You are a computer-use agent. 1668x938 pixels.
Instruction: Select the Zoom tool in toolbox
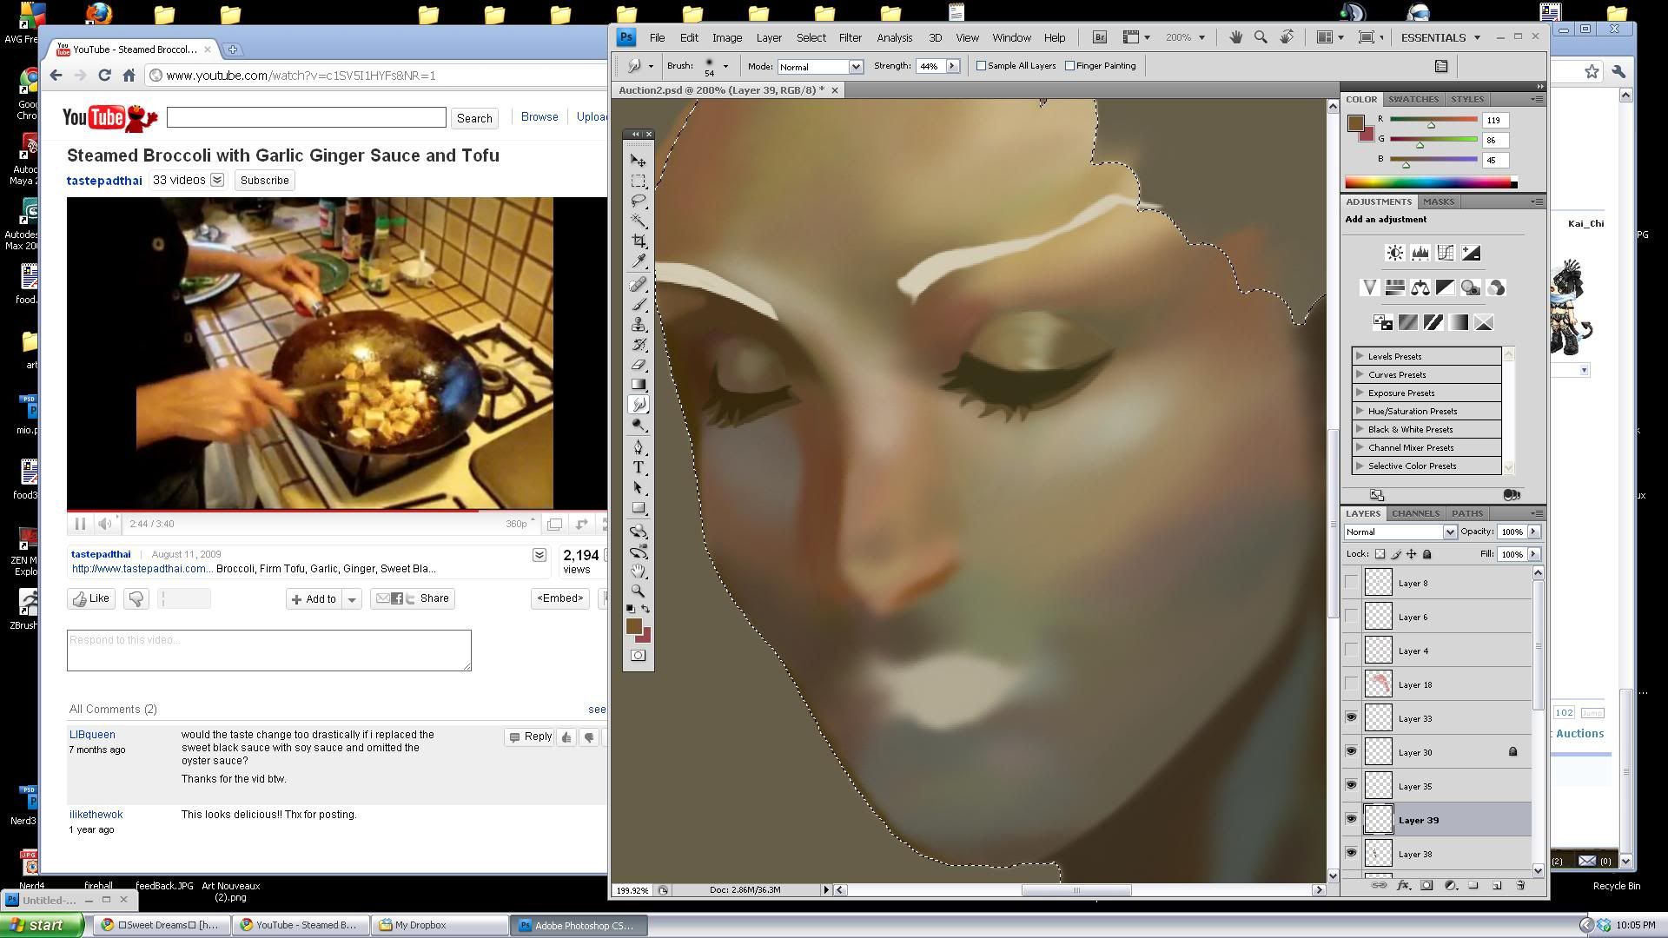639,591
